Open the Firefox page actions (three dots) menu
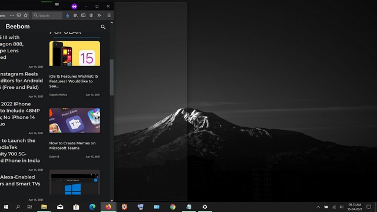 [x=12, y=15]
